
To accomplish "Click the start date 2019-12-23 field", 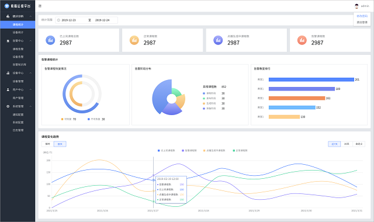I will (x=69, y=20).
